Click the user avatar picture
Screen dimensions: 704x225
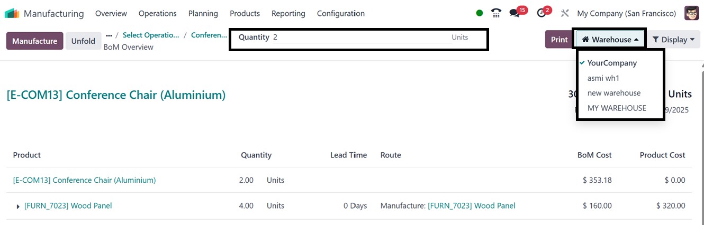pyautogui.click(x=691, y=13)
